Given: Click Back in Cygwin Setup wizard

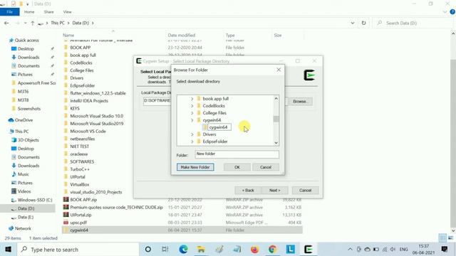Looking at the screenshot, I should click(x=248, y=191).
